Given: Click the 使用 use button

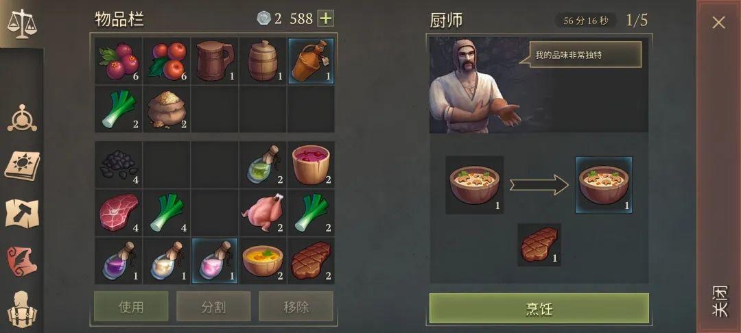Looking at the screenshot, I should [x=131, y=306].
